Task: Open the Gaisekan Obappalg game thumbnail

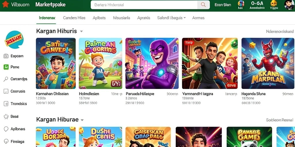Action: tap(148, 137)
